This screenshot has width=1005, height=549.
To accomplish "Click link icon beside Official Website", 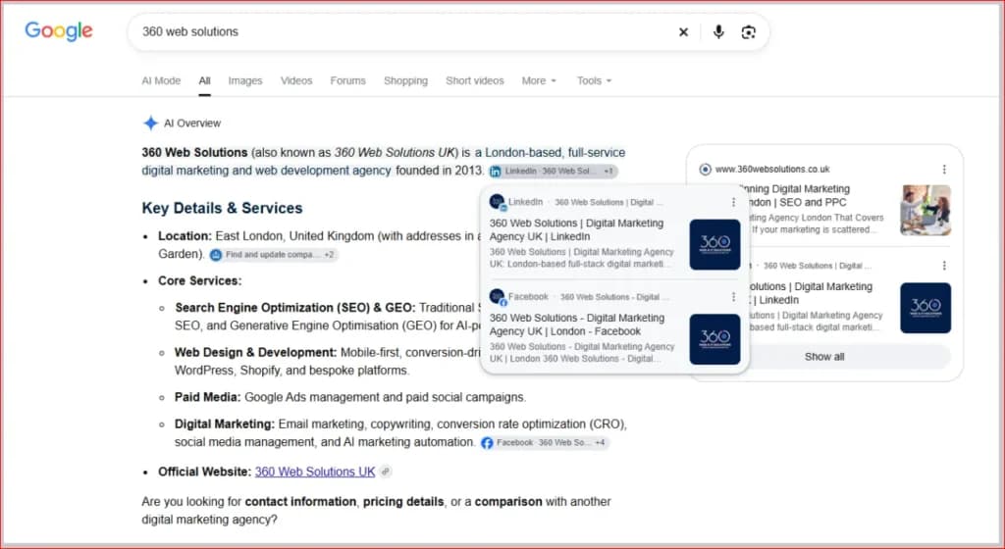I will [385, 472].
